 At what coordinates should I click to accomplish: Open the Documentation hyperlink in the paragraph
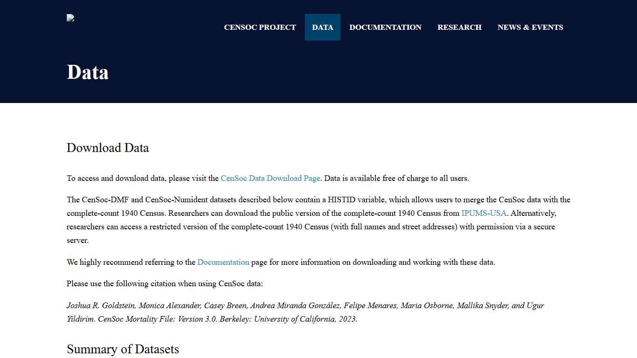pyautogui.click(x=223, y=262)
